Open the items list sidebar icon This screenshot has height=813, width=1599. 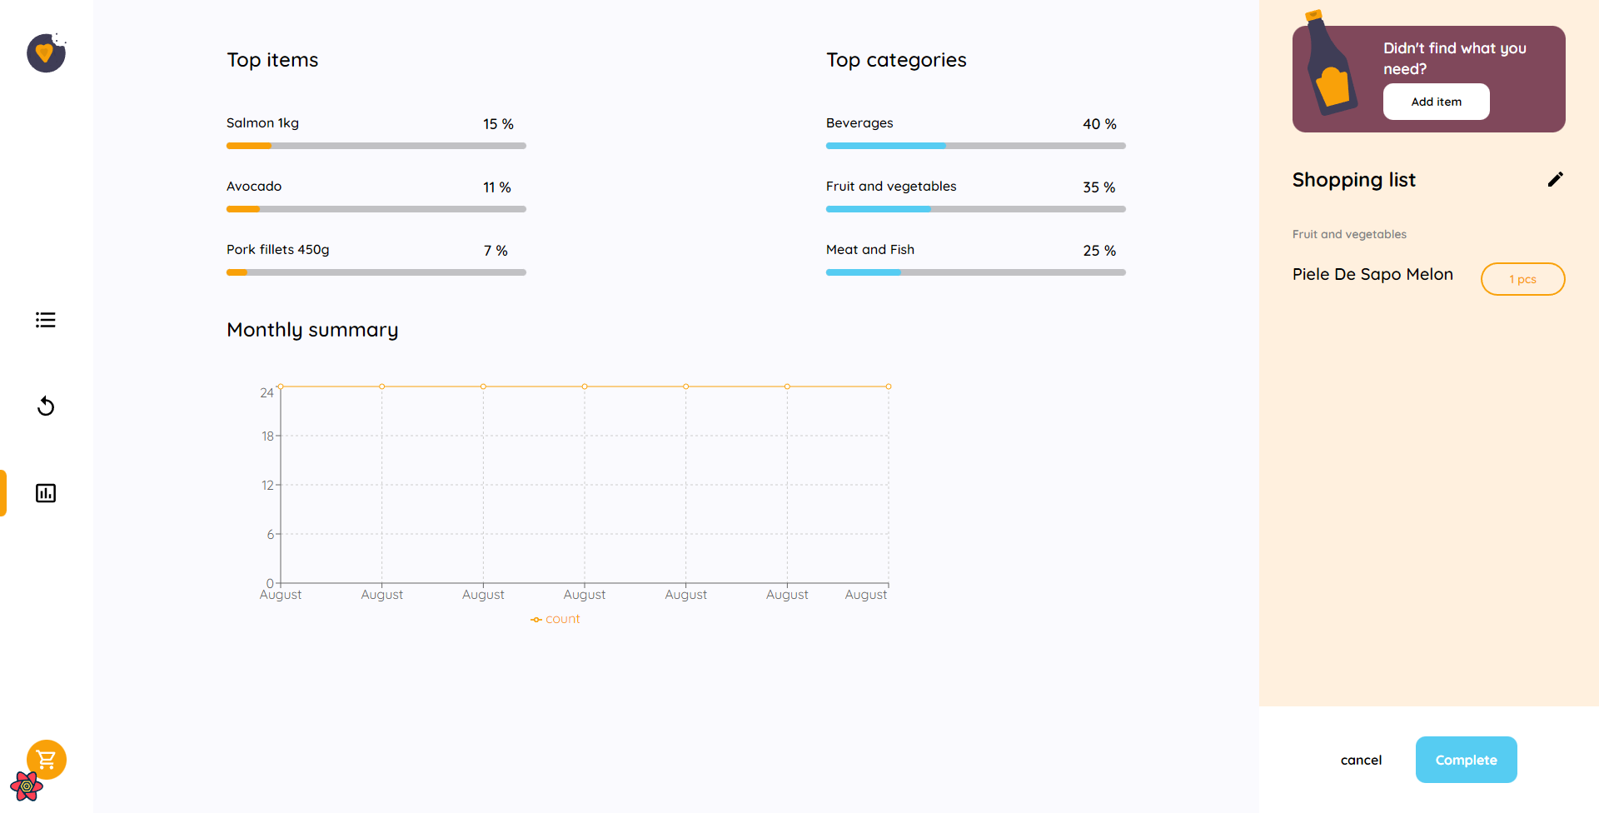(x=46, y=320)
